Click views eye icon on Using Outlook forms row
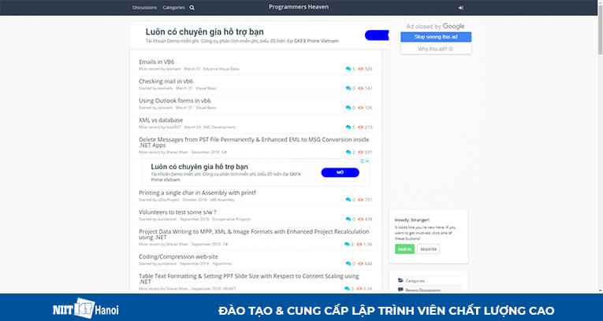Viewport: 603px width, 321px height. pyautogui.click(x=361, y=108)
